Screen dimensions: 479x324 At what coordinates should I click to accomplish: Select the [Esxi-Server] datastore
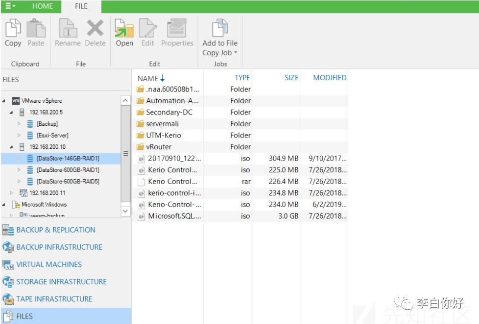(52, 135)
